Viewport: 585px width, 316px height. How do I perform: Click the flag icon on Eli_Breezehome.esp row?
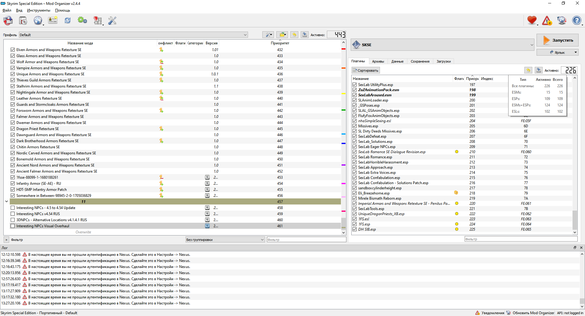pyautogui.click(x=456, y=193)
